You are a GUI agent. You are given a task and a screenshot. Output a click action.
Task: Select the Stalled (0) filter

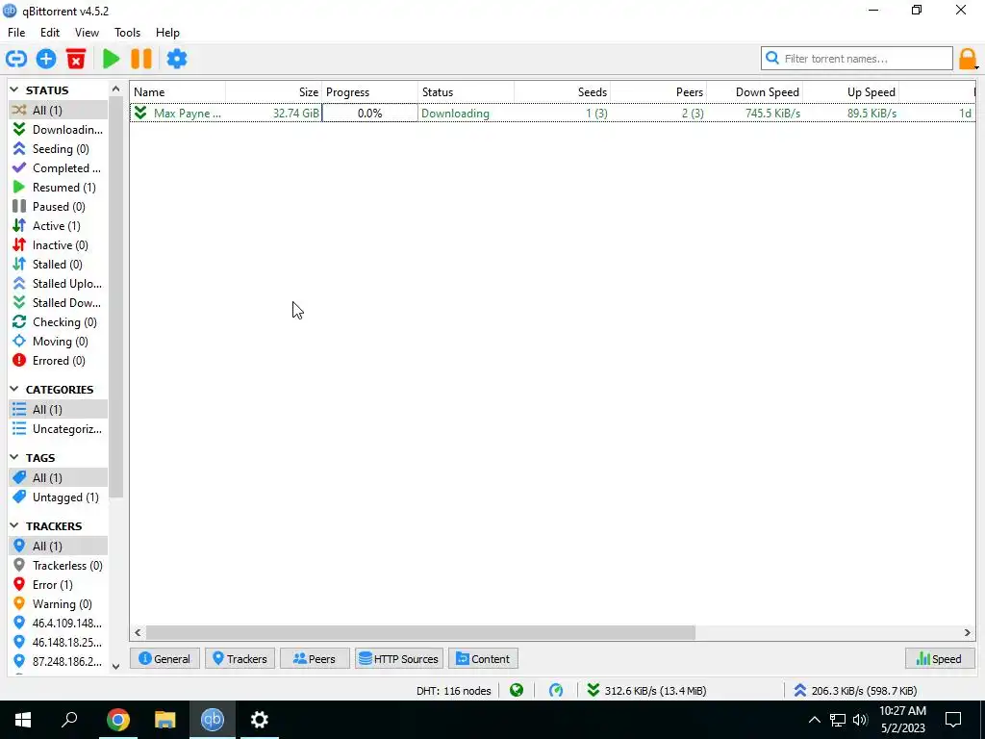pyautogui.click(x=58, y=265)
